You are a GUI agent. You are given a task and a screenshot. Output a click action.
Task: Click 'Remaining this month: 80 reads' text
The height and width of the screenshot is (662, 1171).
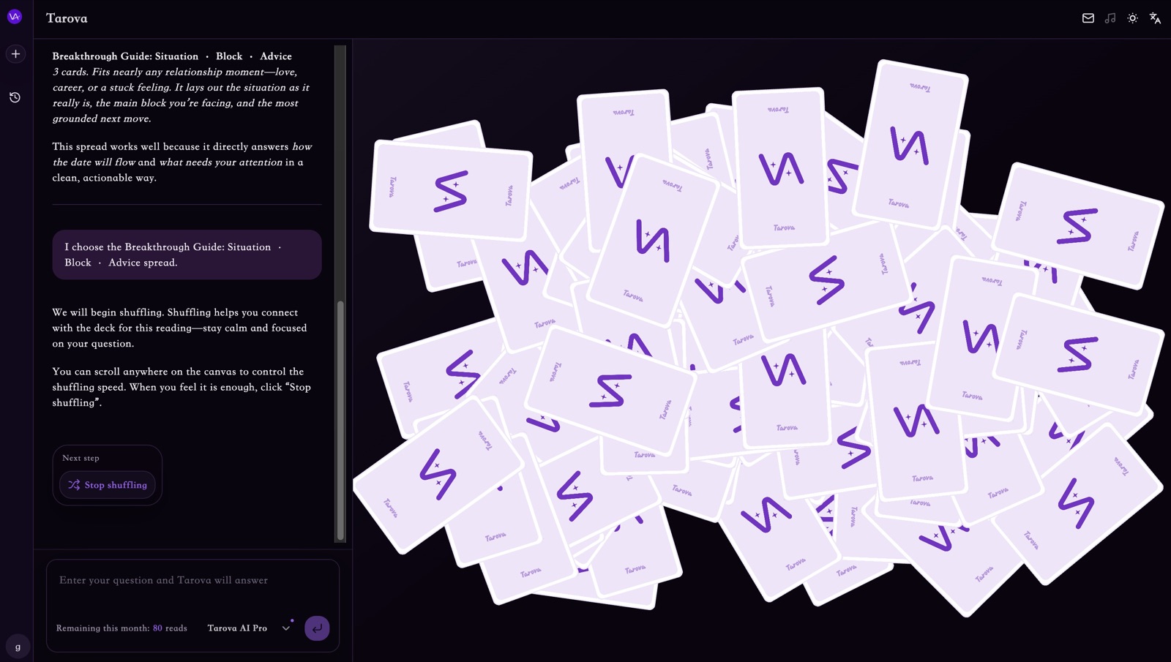(x=121, y=628)
